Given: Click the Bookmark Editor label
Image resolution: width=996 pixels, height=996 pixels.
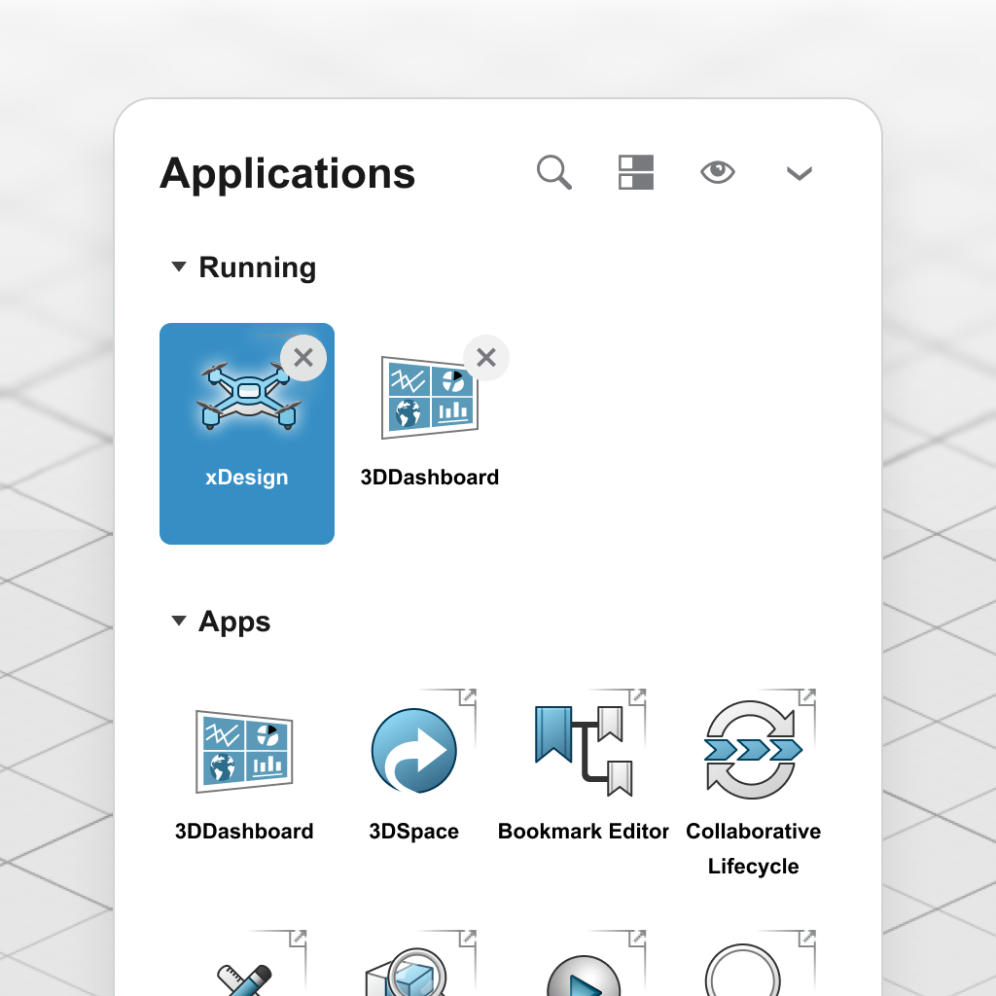Looking at the screenshot, I should pyautogui.click(x=584, y=831).
